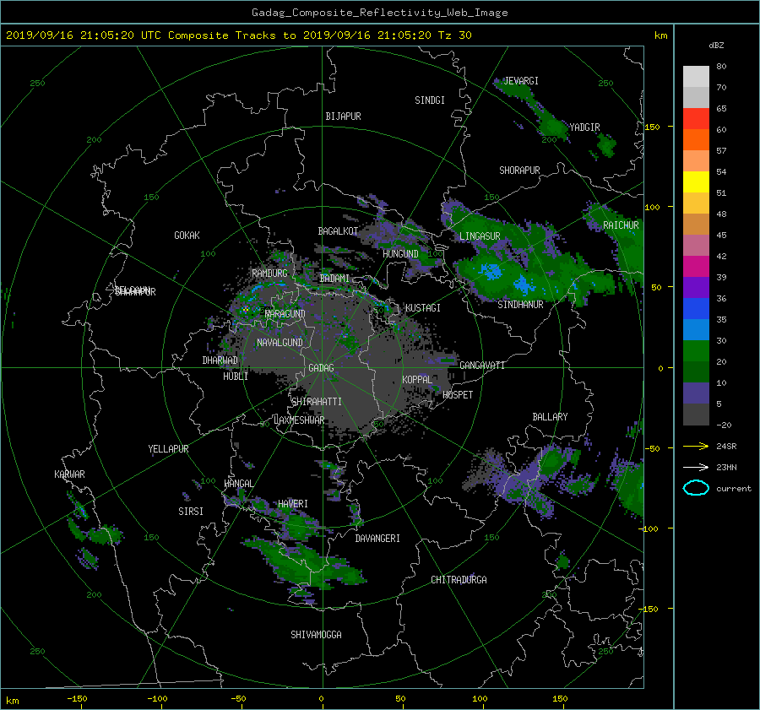760x710 pixels.
Task: Click the DAVANGERI city label
Action: tap(377, 539)
